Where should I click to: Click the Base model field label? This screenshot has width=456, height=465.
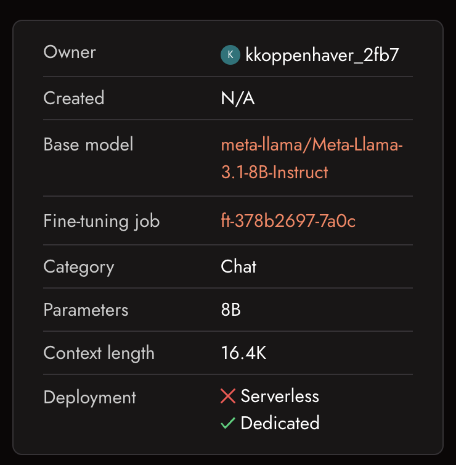click(88, 144)
